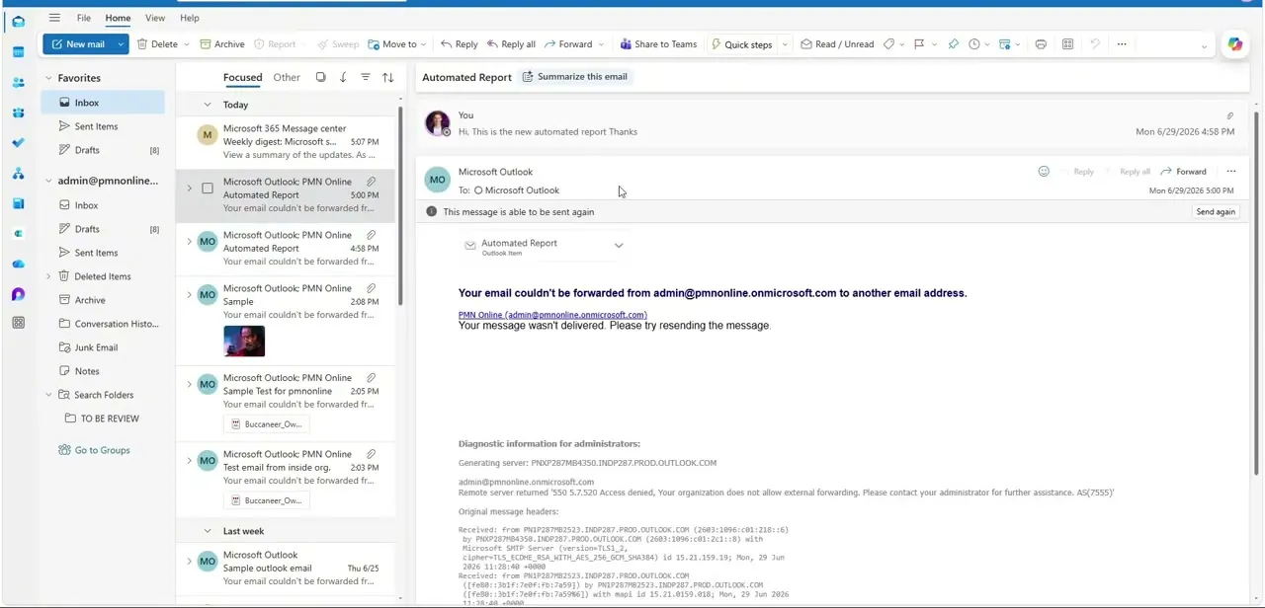1265x608 pixels.
Task: Expand the New mail dropdown arrow
Action: click(x=121, y=44)
